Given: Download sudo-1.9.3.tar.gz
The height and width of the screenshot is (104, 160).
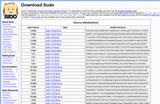Looking at the screenshot, I should (53, 54).
